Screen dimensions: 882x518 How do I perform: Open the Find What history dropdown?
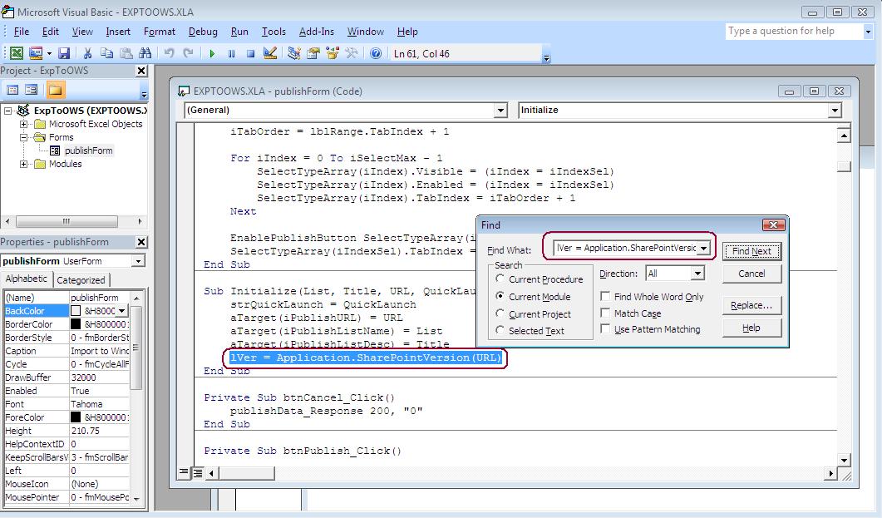(x=703, y=248)
